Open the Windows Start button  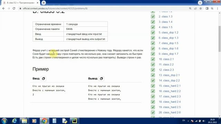[x=4, y=121]
